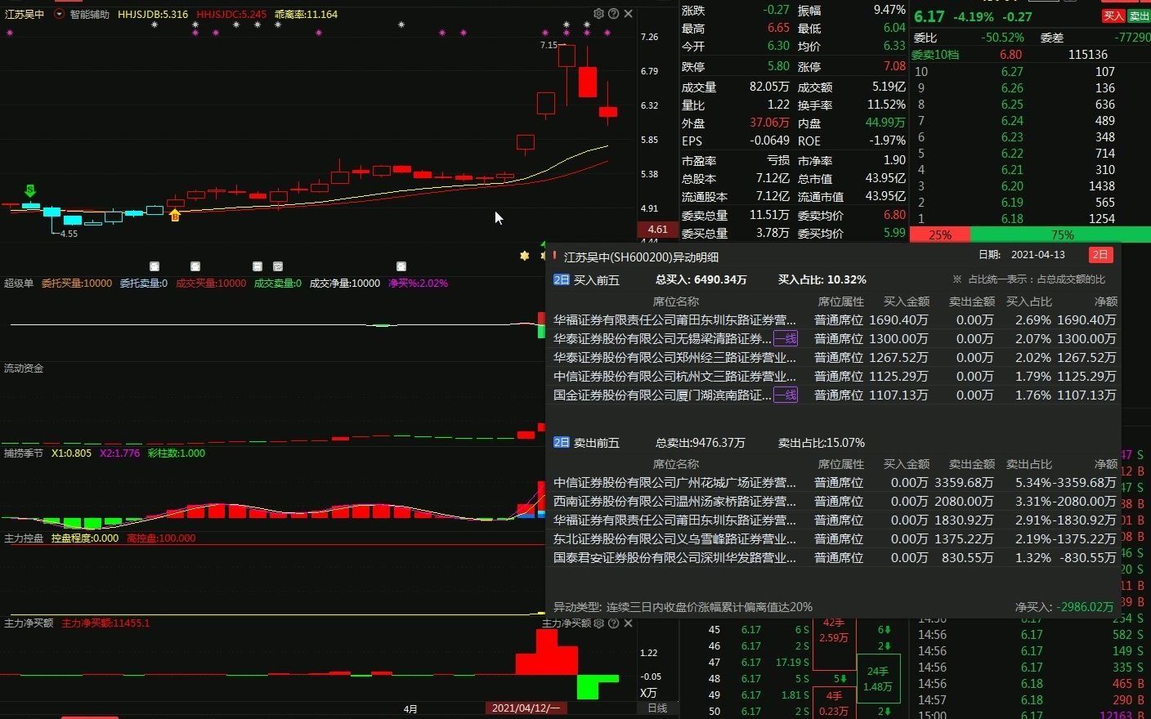Select sell level 1 at price 6.18
Screen dimensions: 1151x719
(x=1030, y=218)
